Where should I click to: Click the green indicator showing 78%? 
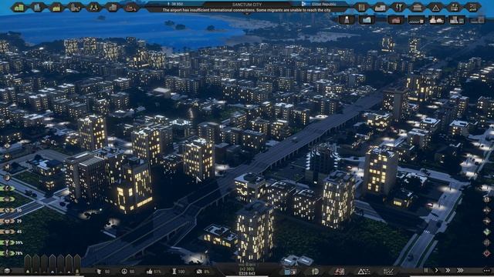pyautogui.click(x=12, y=253)
